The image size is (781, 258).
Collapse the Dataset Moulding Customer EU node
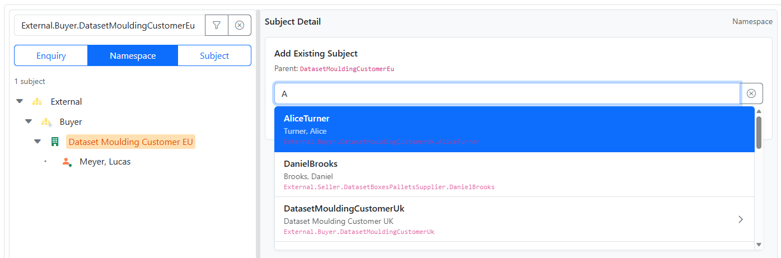pyautogui.click(x=38, y=142)
